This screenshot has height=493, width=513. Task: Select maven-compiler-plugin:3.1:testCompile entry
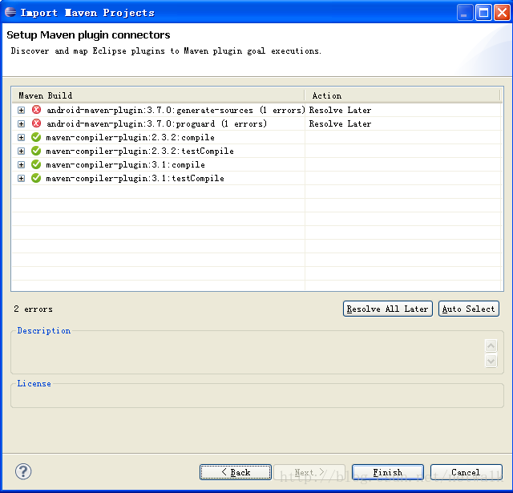click(135, 179)
